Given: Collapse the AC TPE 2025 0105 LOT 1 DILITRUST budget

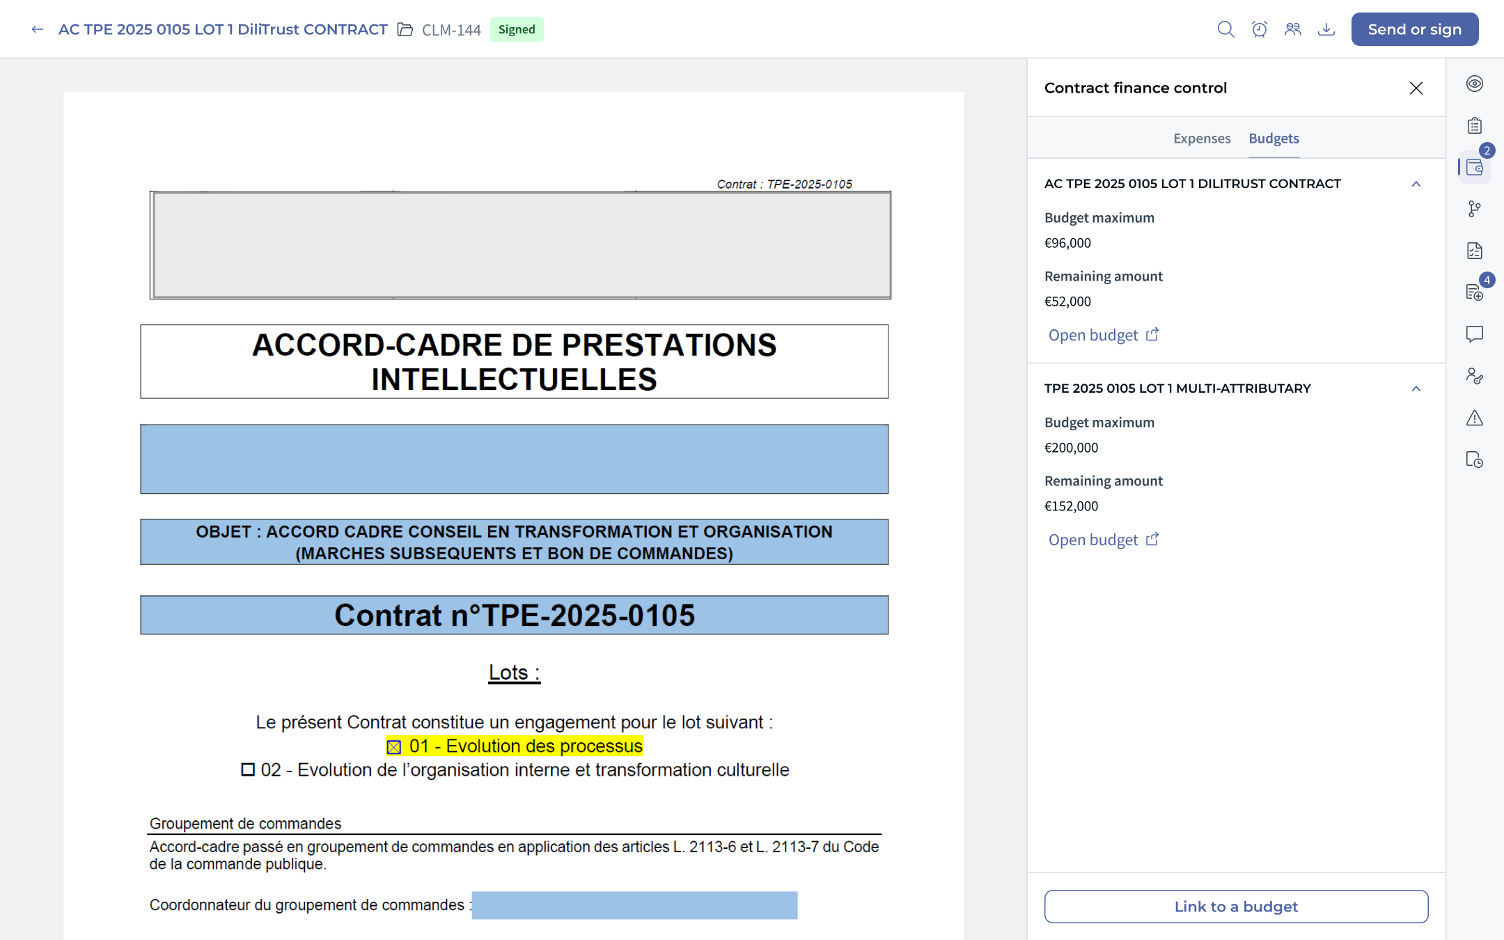Looking at the screenshot, I should pos(1416,184).
